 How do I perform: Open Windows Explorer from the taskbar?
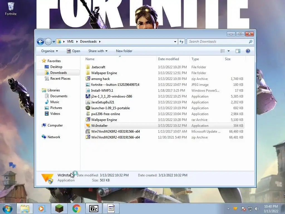pyautogui.click(x=25, y=208)
